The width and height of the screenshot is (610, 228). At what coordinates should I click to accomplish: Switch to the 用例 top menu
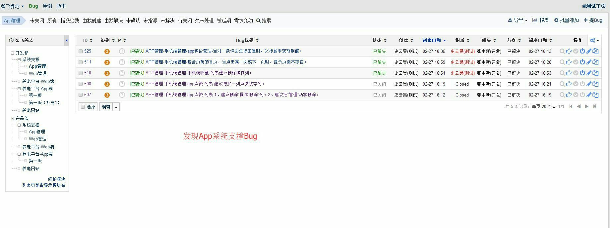point(47,6)
